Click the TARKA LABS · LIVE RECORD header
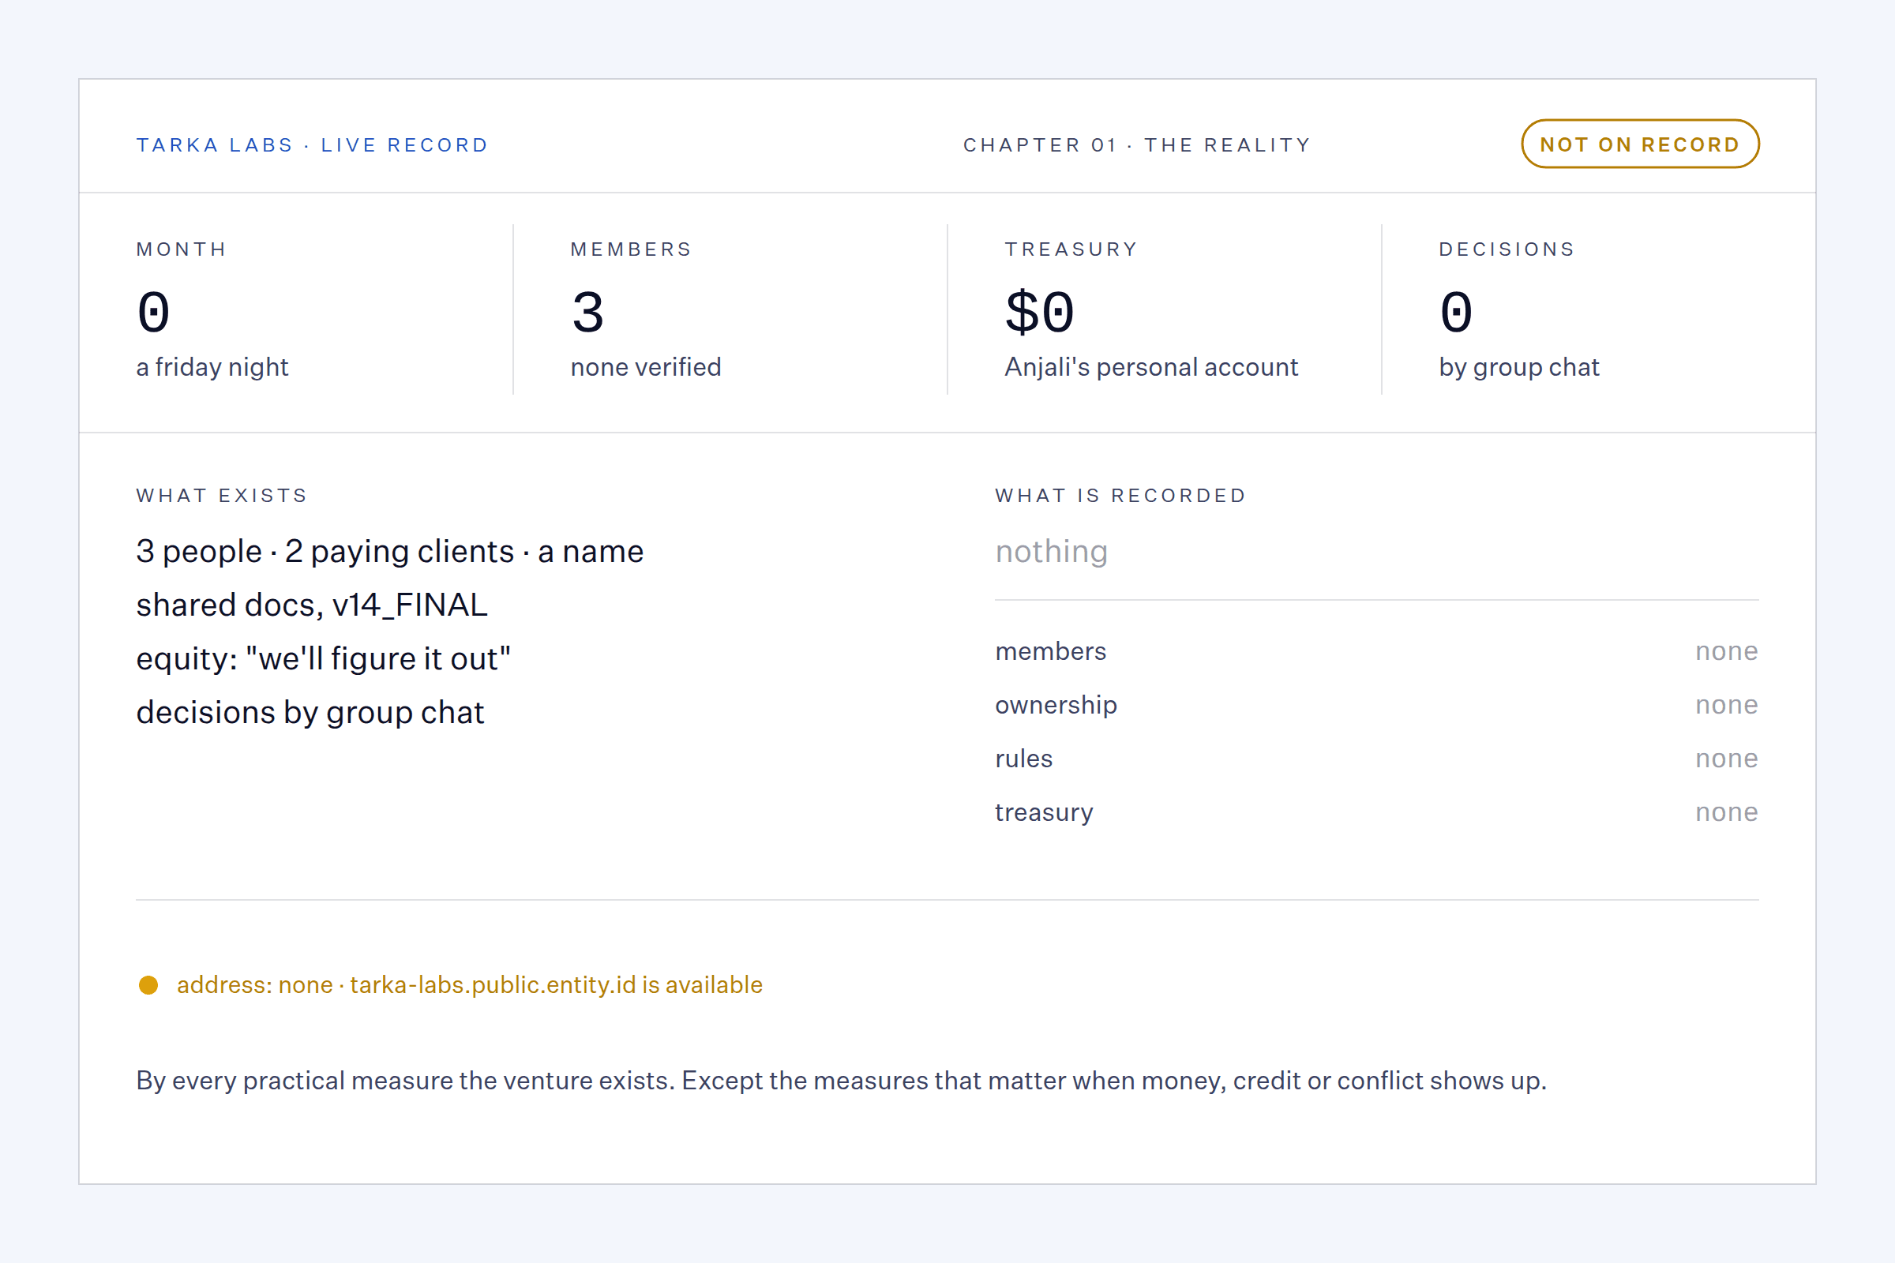The width and height of the screenshot is (1895, 1263). tap(313, 145)
